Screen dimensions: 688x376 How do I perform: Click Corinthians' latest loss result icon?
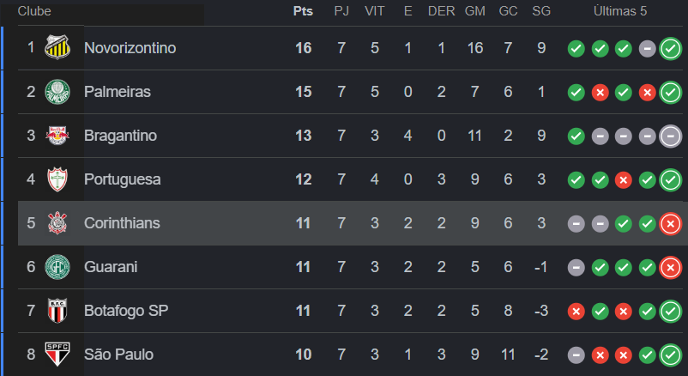click(671, 223)
